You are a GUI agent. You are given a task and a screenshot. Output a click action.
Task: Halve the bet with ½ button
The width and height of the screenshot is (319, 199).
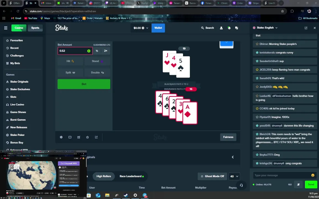97,51
